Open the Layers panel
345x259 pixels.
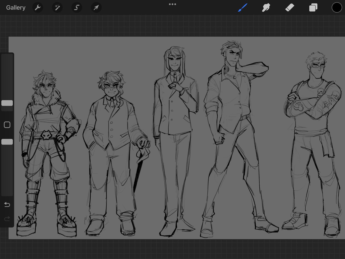313,8
